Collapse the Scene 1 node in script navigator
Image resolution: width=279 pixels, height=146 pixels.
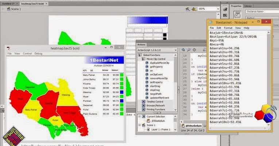tap(140, 125)
